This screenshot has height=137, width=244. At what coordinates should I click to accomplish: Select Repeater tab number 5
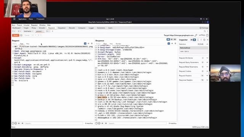47,31
